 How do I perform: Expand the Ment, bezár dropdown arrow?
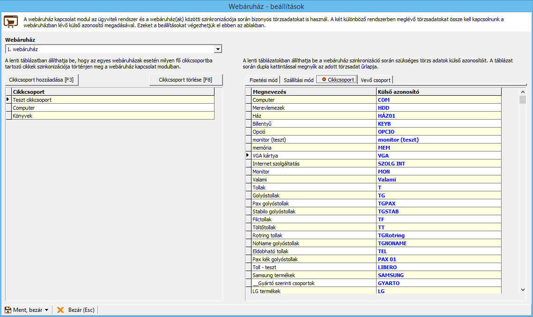47,310
